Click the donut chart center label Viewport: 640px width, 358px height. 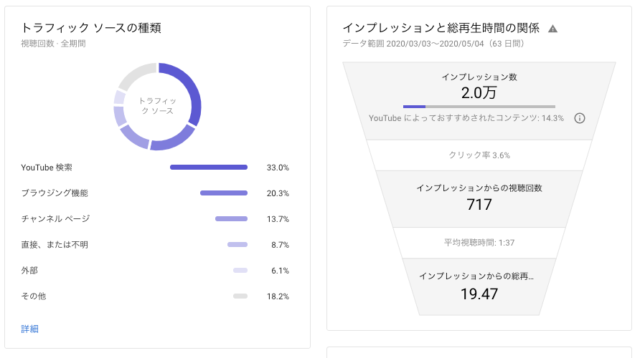157,106
